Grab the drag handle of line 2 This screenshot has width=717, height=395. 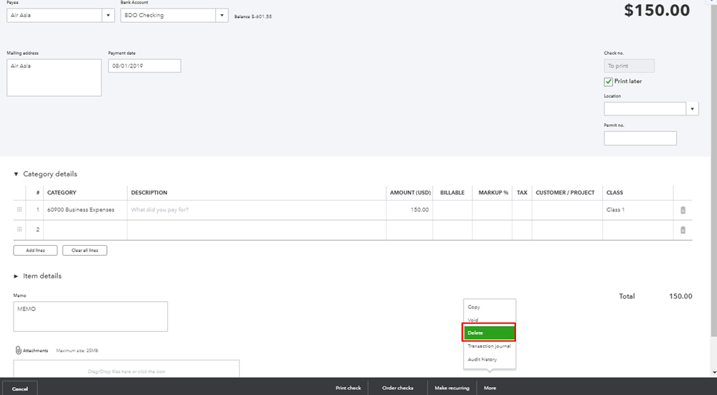19,229
